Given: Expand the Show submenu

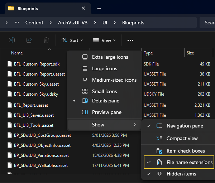Looking at the screenshot, I should 103,125.
